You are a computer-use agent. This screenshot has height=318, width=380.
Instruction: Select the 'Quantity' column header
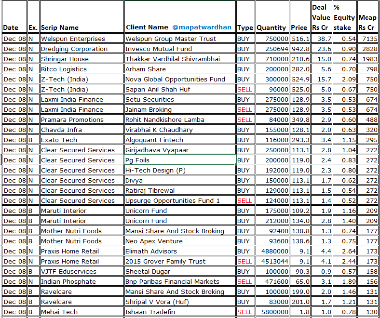tap(272, 16)
